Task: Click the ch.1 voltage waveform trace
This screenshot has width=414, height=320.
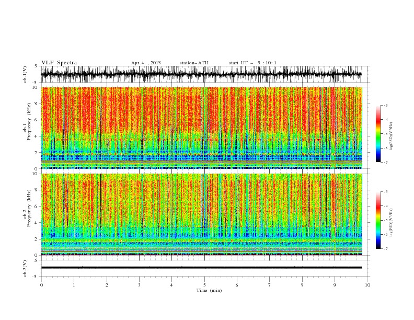Action: pos(201,74)
